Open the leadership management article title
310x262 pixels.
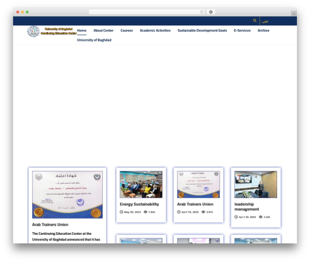[x=247, y=207]
